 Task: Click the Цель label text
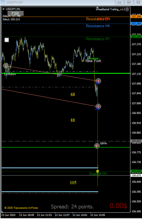tap(103, 143)
